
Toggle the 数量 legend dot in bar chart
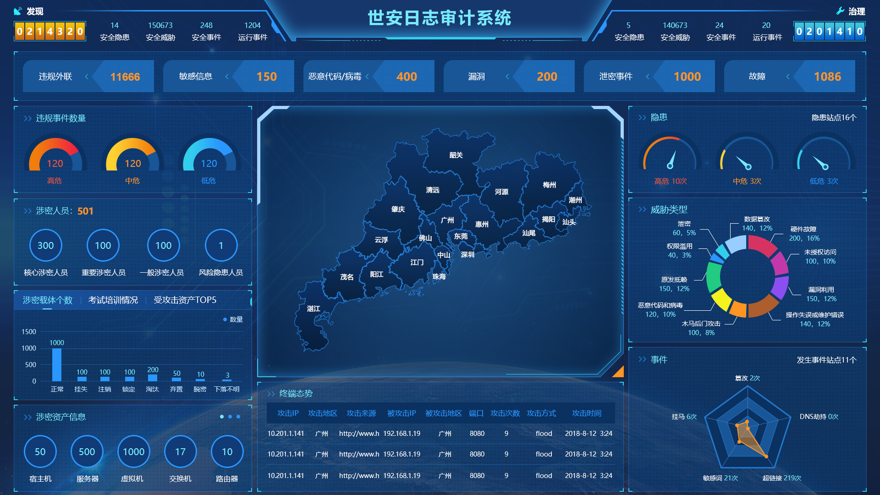[x=225, y=319]
